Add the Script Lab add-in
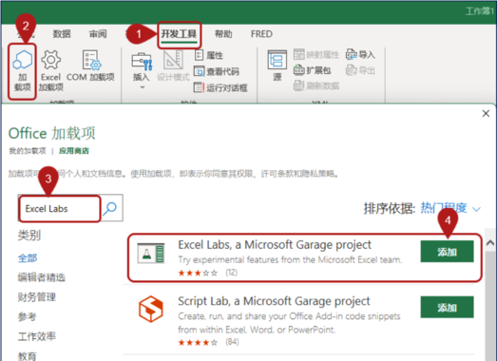 pos(447,307)
